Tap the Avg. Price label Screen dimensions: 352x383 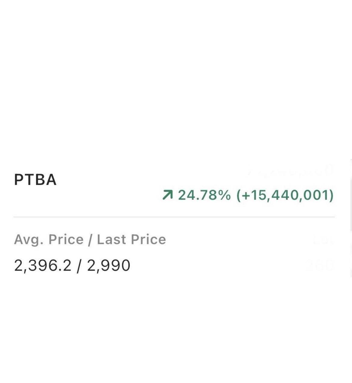[x=49, y=240]
